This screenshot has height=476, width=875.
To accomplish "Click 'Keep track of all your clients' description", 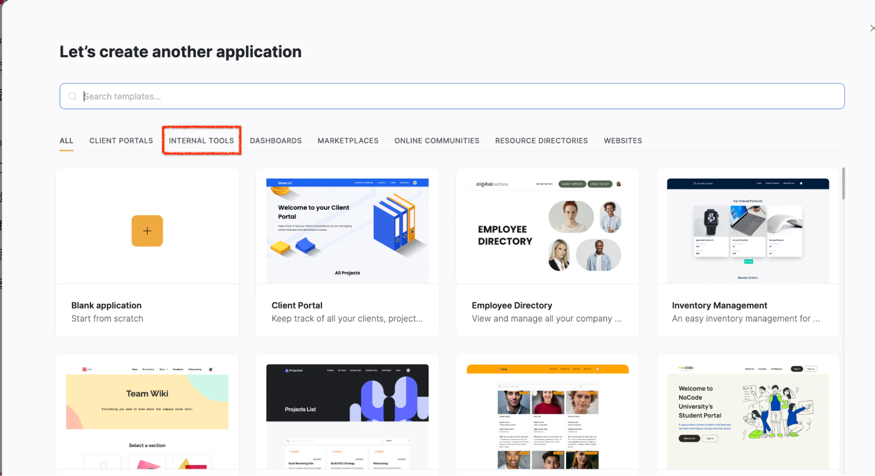I will click(x=347, y=318).
